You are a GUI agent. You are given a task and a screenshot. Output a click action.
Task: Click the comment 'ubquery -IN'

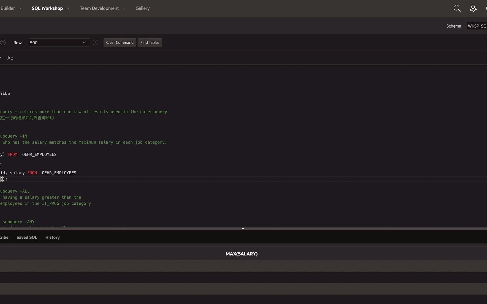14,136
